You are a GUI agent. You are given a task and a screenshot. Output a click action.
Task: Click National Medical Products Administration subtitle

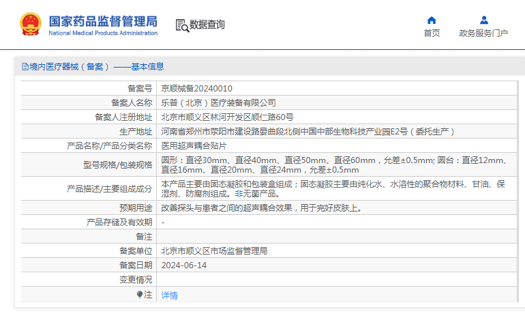[103, 33]
